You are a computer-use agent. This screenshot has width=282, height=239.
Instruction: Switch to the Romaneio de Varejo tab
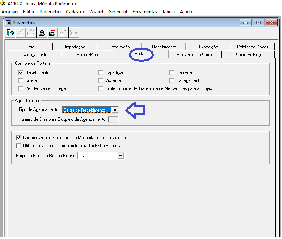coord(195,55)
